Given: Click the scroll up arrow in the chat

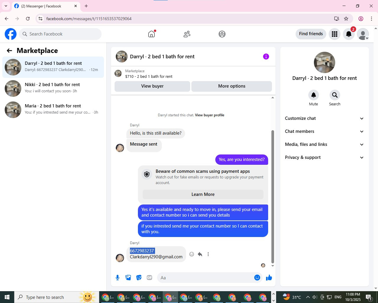Looking at the screenshot, I should (x=273, y=98).
